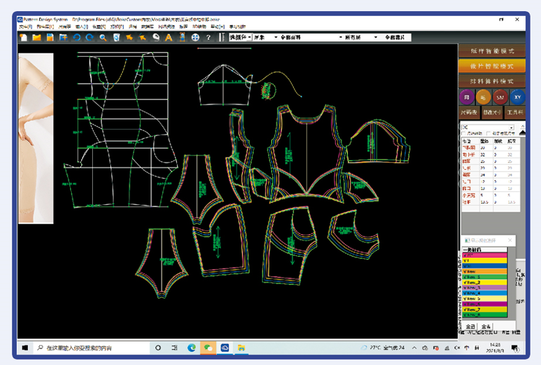The height and width of the screenshot is (365, 541).
Task: Select the orange 'New' color swatch row
Action: 485,271
